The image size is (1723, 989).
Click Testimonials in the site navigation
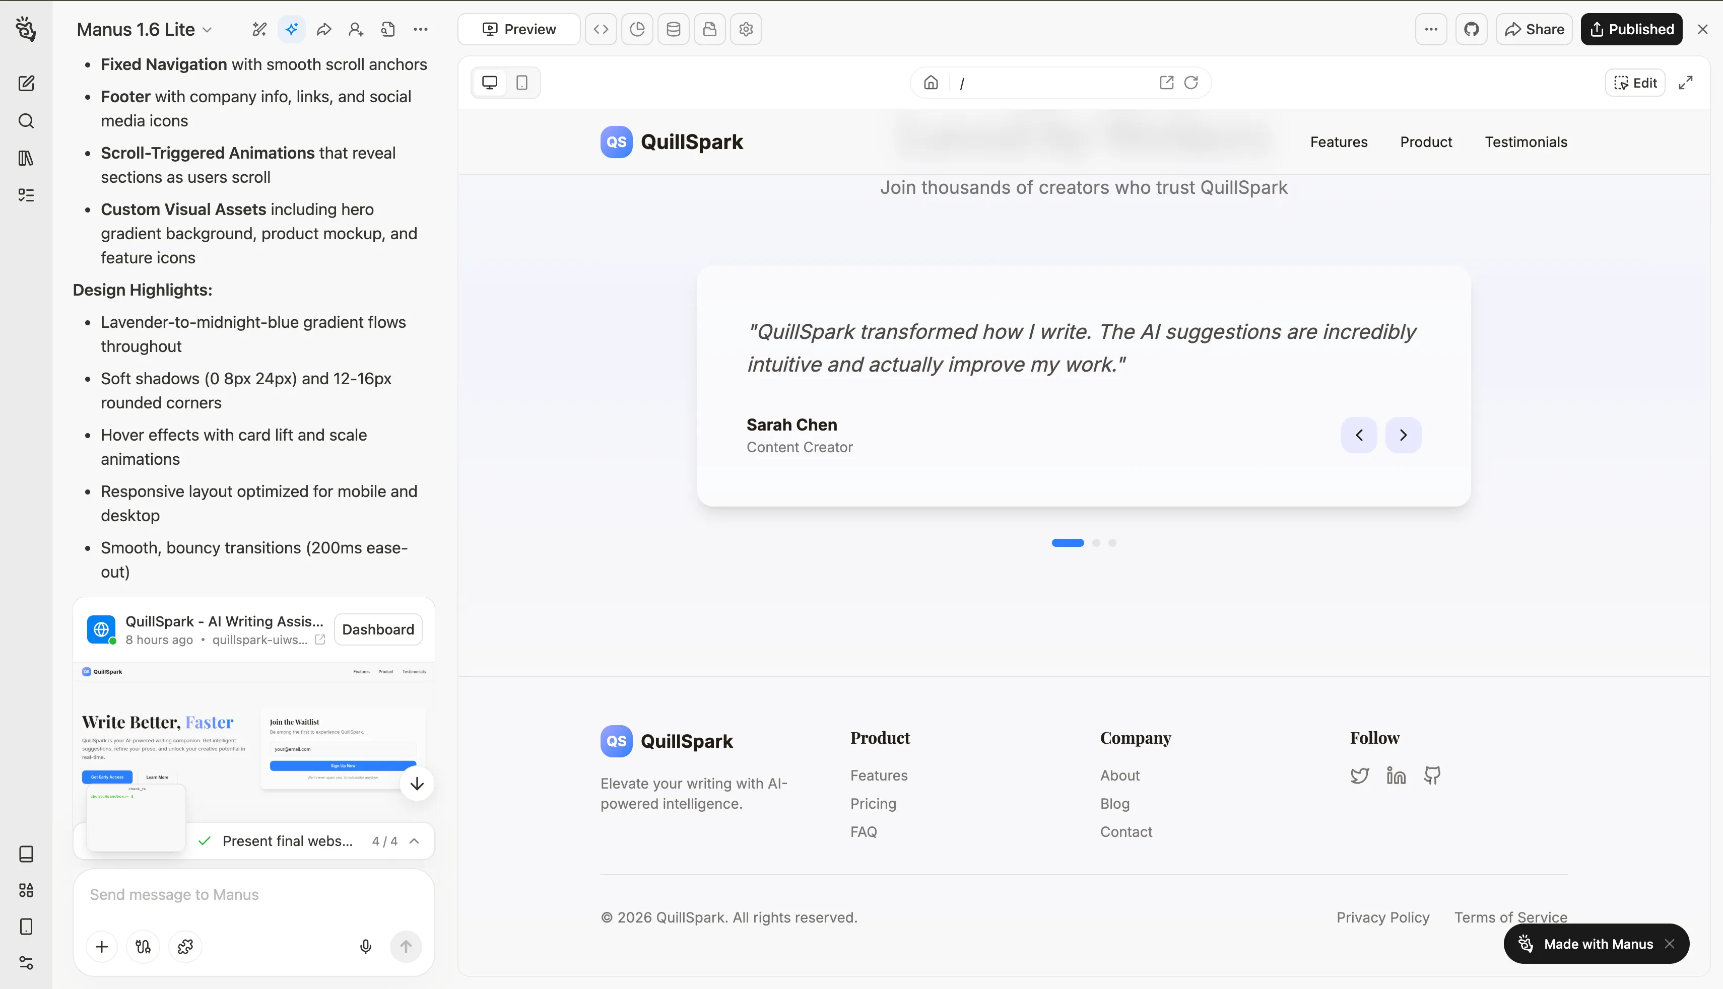[x=1526, y=142]
